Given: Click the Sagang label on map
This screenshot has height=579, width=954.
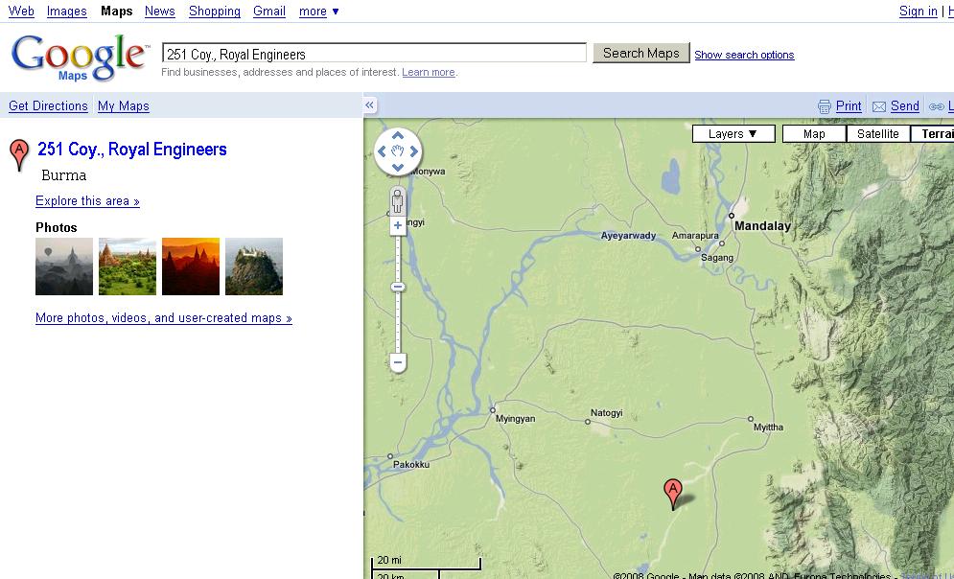Looking at the screenshot, I should coord(717,257).
